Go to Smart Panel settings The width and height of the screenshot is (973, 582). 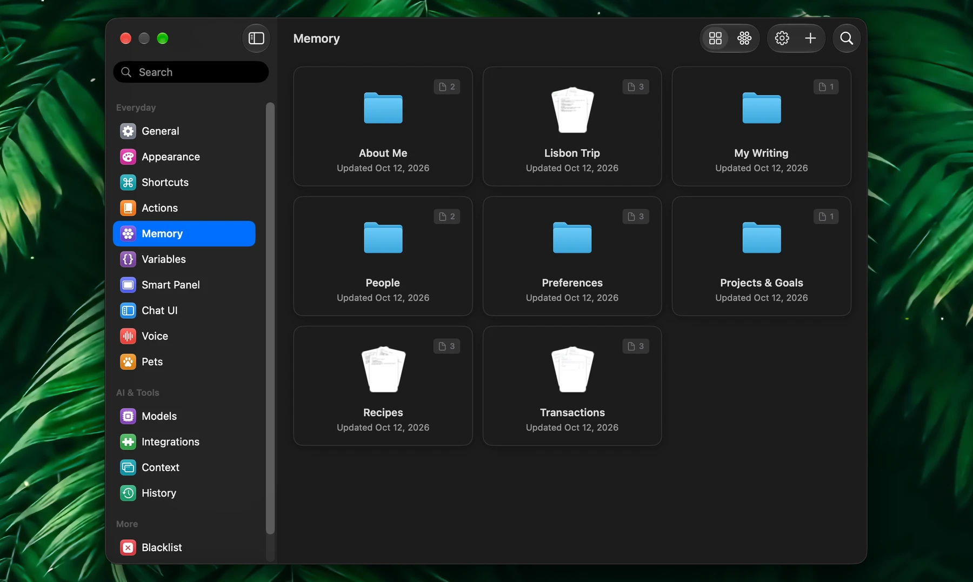tap(184, 285)
